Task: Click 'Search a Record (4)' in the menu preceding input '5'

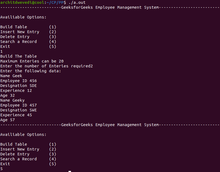Action: pyautogui.click(x=28, y=159)
